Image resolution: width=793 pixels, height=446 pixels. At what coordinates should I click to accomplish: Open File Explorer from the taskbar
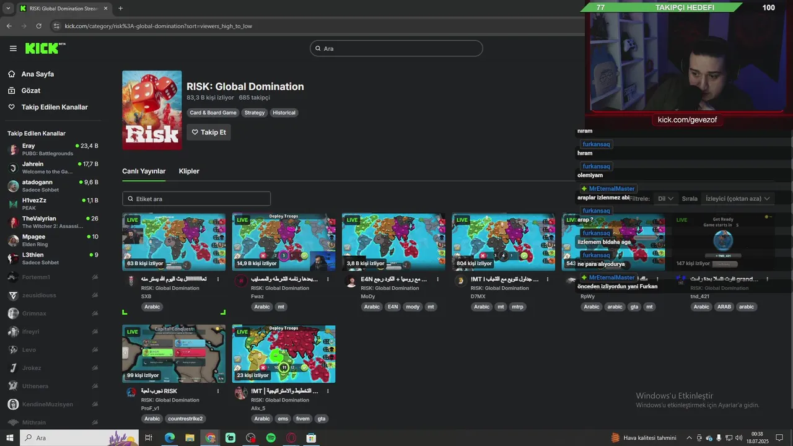[190, 438]
